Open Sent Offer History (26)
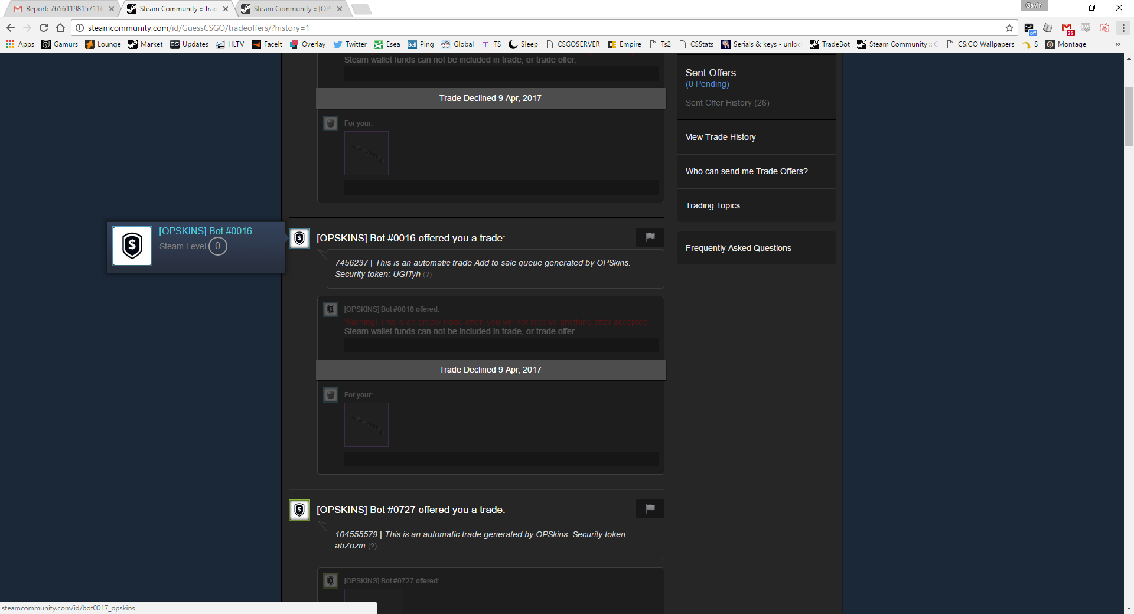 click(727, 103)
